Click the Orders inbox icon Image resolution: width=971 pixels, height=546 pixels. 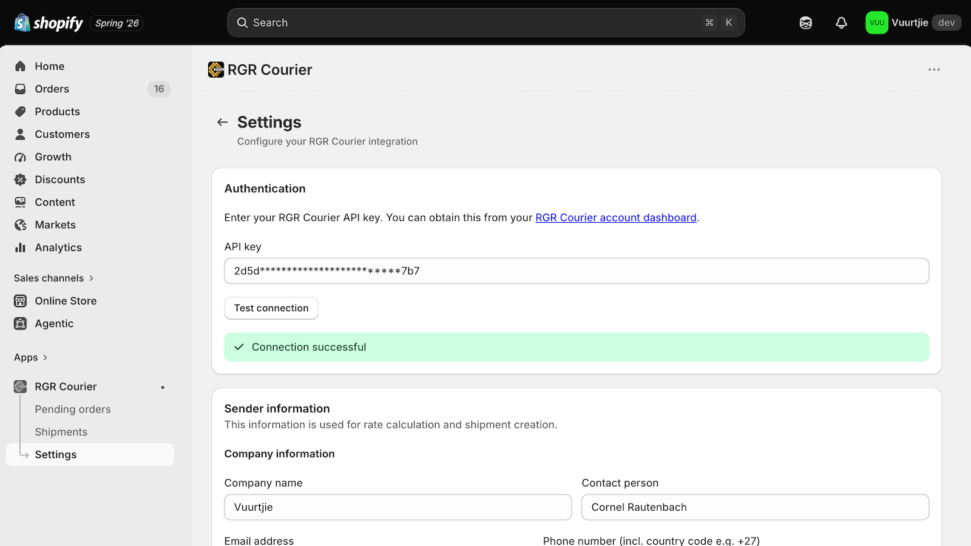[x=21, y=89]
